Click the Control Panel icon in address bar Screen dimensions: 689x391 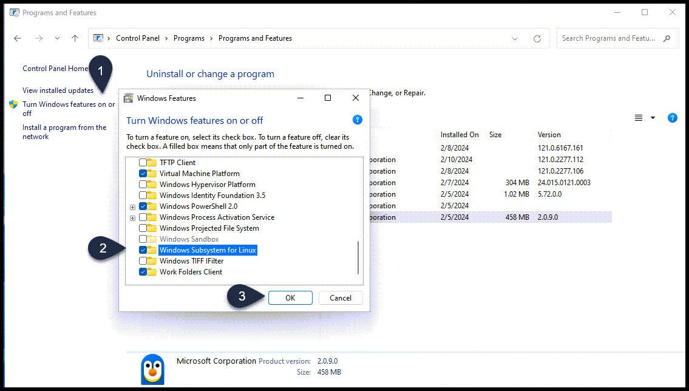tap(98, 38)
